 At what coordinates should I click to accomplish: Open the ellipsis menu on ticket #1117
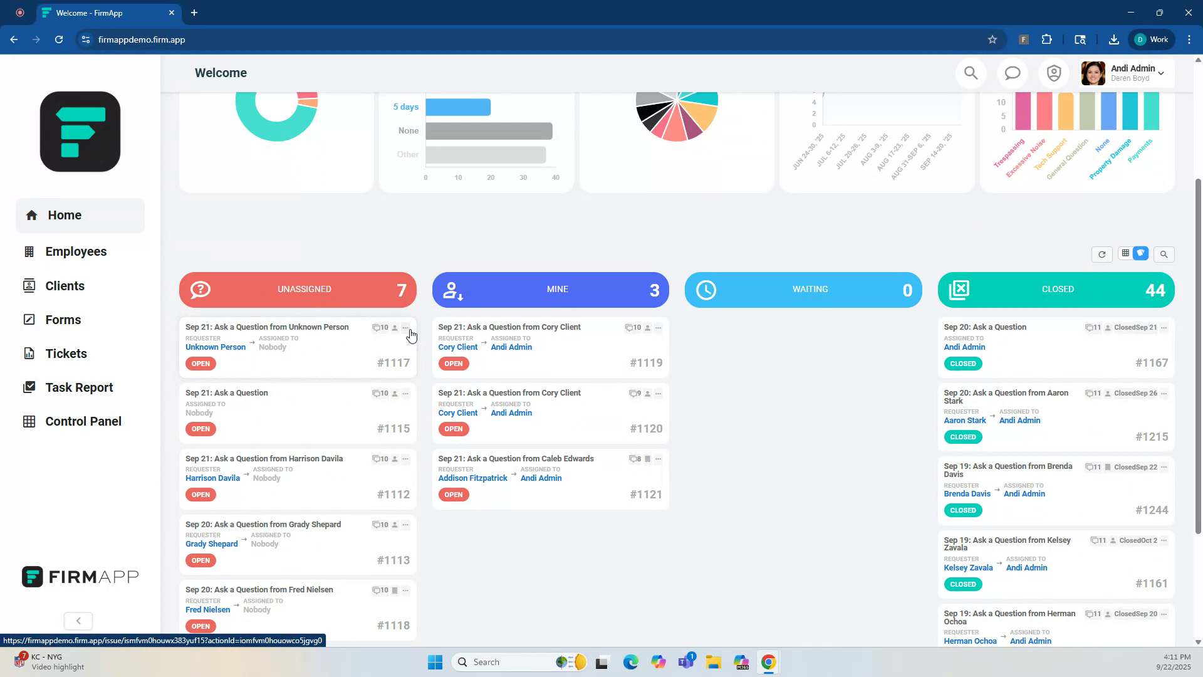[x=405, y=327]
